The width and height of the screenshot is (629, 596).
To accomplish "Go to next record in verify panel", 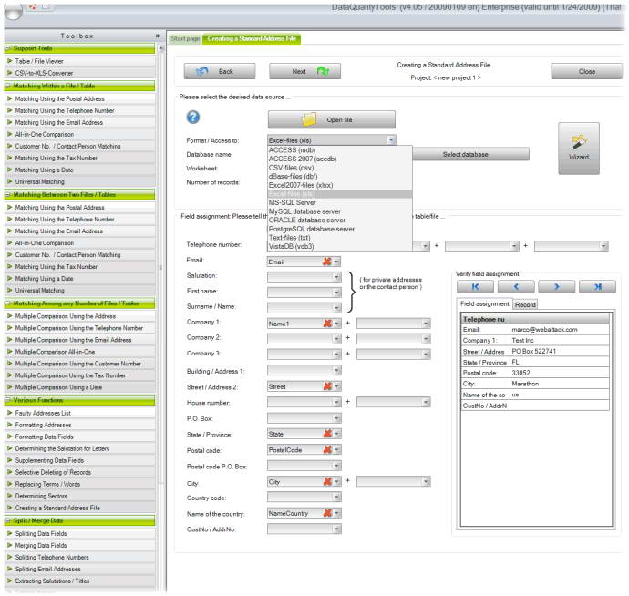I will point(557,286).
